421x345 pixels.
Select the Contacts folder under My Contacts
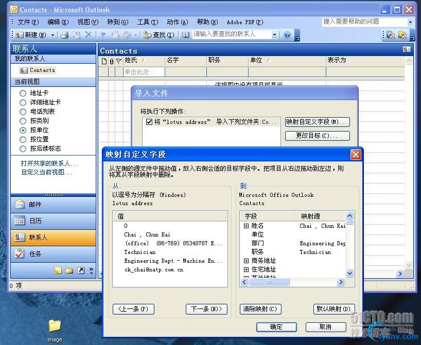[x=38, y=70]
